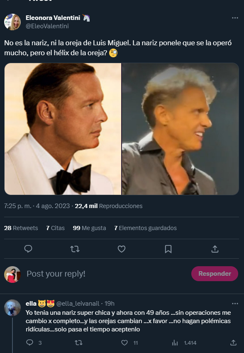Screen dimensions: 244x353
Task: Reply to Eleonora's tweet via speech bubble icon
Action: pyautogui.click(x=28, y=249)
